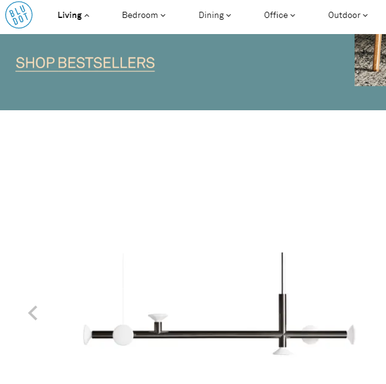Expand the chevron beside Office
The image size is (386, 384).
[x=293, y=15]
